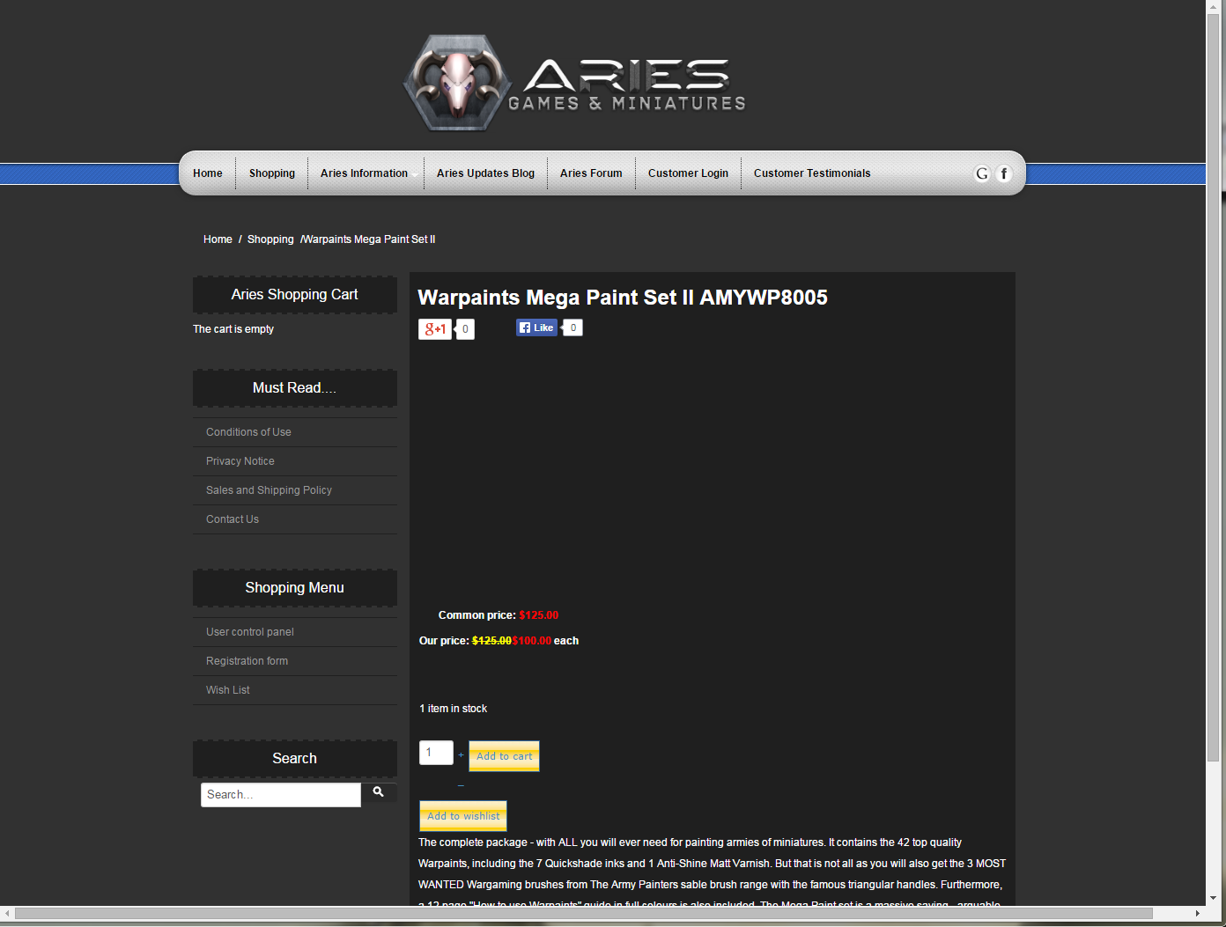The image size is (1226, 927).
Task: Click the product title 'Warpaints Mega Paint Set II AMYWP8005'
Action: [x=623, y=298]
